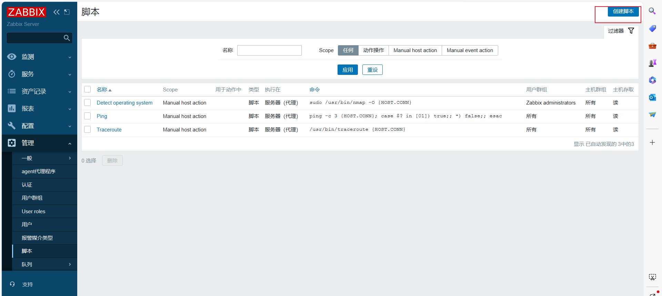Open the blue tag icon in browser sidebar

pyautogui.click(x=652, y=28)
